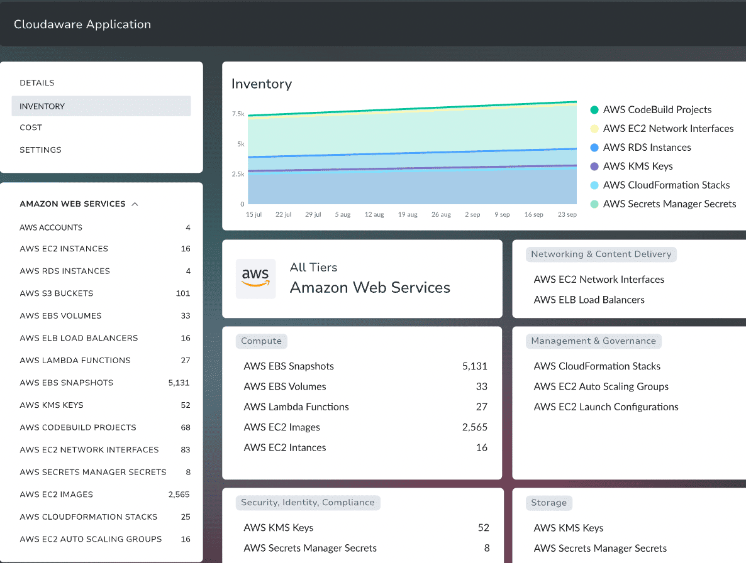Click the Amazon Web Services sidebar heading
This screenshot has width=746, height=563.
72,204
